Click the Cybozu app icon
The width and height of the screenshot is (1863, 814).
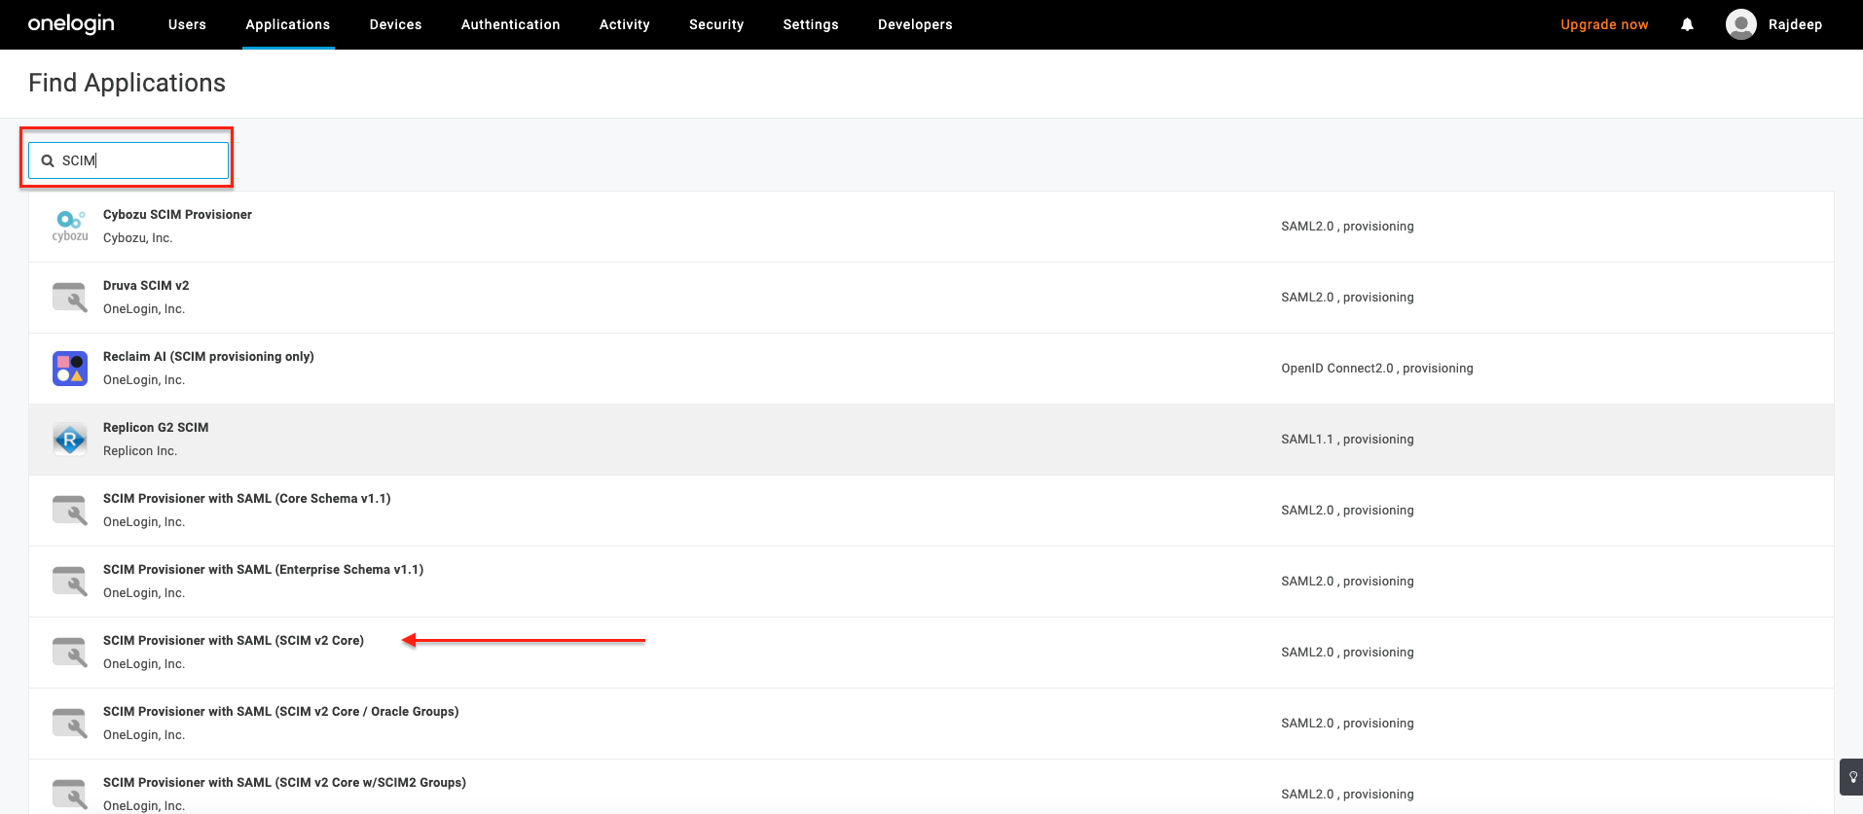click(x=70, y=226)
